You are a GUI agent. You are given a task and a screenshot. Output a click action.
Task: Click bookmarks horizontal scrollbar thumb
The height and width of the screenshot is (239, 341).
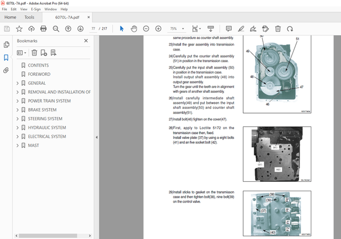(x=48, y=236)
